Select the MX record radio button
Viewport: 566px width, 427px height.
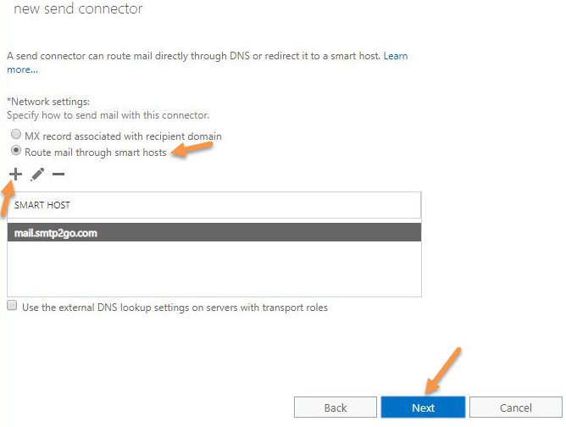coord(16,134)
